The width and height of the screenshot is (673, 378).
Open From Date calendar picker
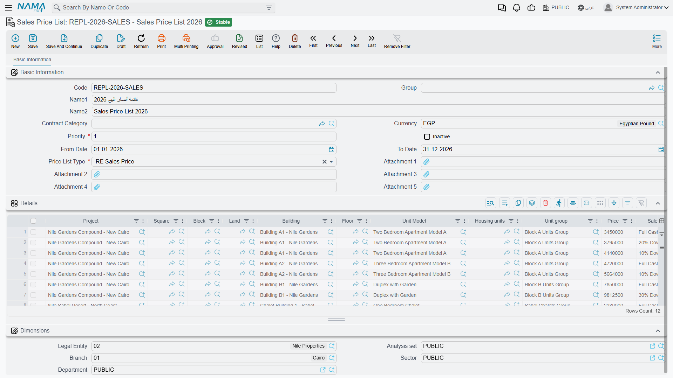tap(332, 149)
